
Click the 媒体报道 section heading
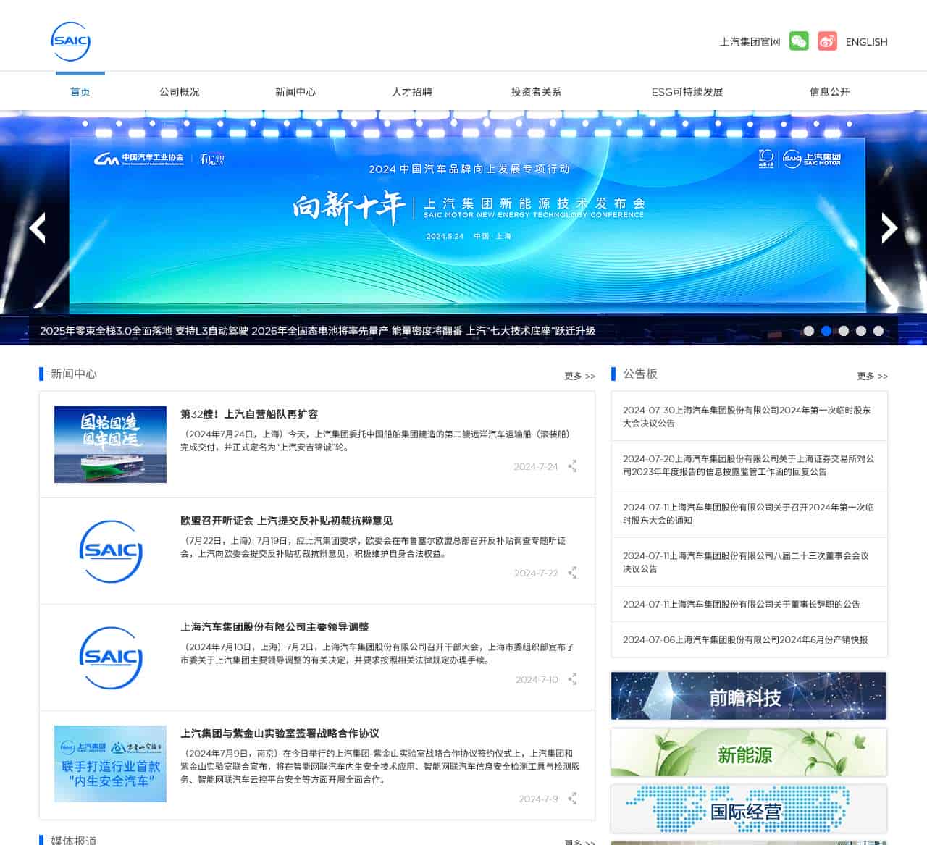click(74, 840)
